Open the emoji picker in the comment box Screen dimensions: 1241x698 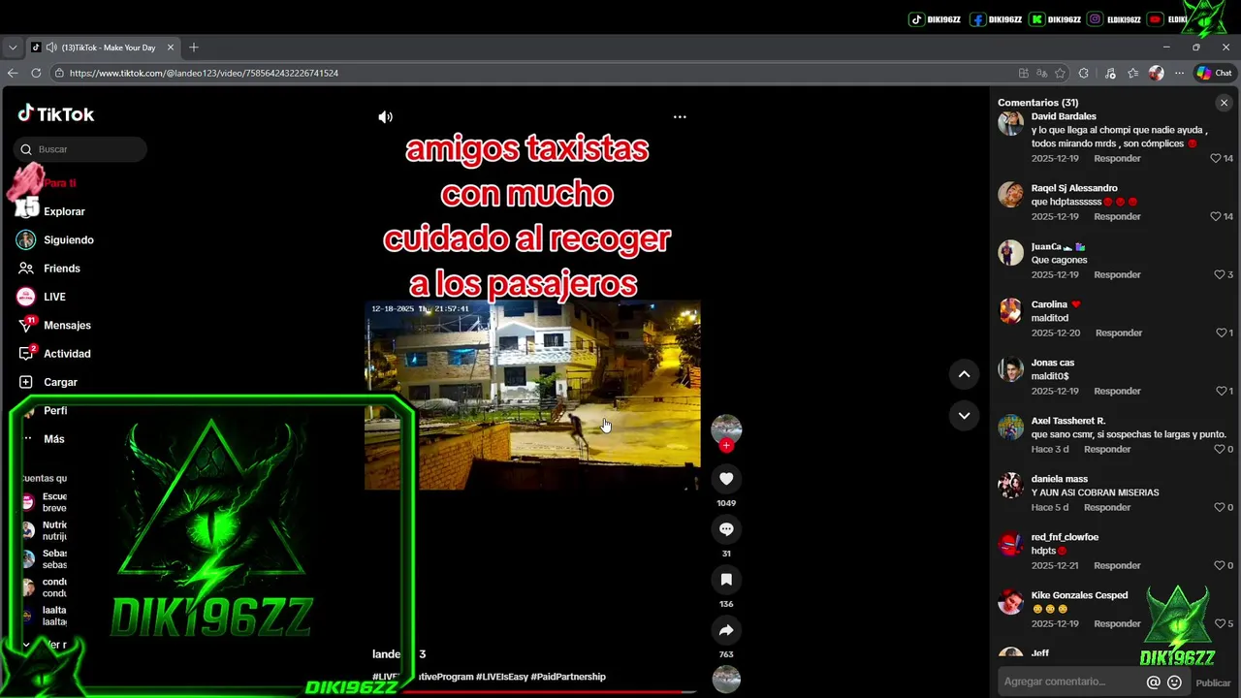(1174, 682)
